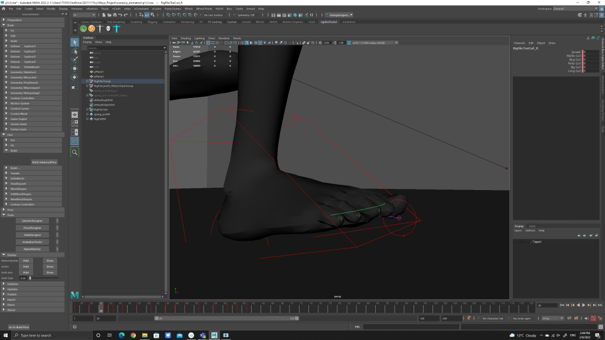Click the magnifier search icon in toolbox

[x=74, y=152]
